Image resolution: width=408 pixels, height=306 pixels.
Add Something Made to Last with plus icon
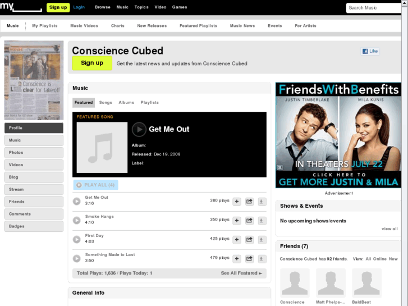click(237, 259)
